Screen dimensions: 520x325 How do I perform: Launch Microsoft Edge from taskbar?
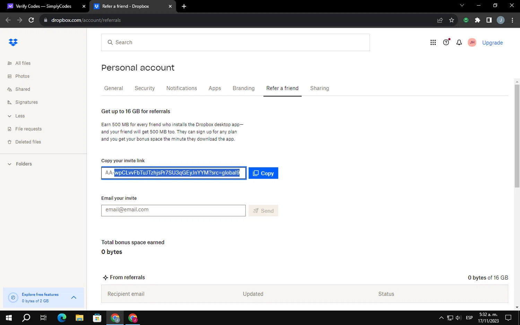(62, 318)
